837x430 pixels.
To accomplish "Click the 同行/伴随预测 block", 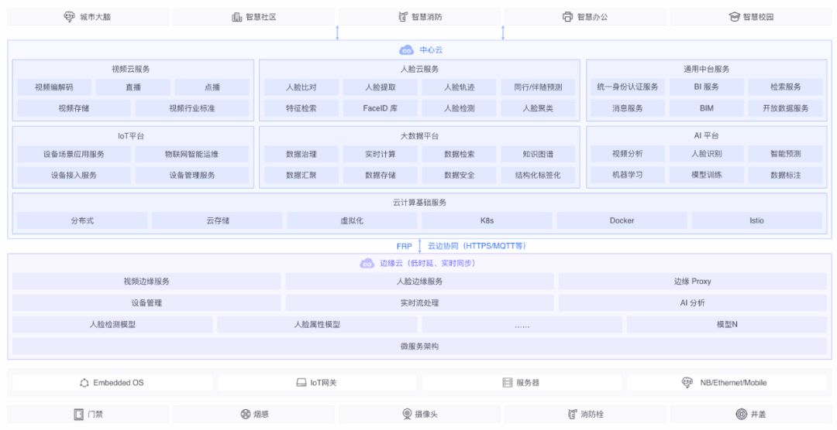I will 538,87.
